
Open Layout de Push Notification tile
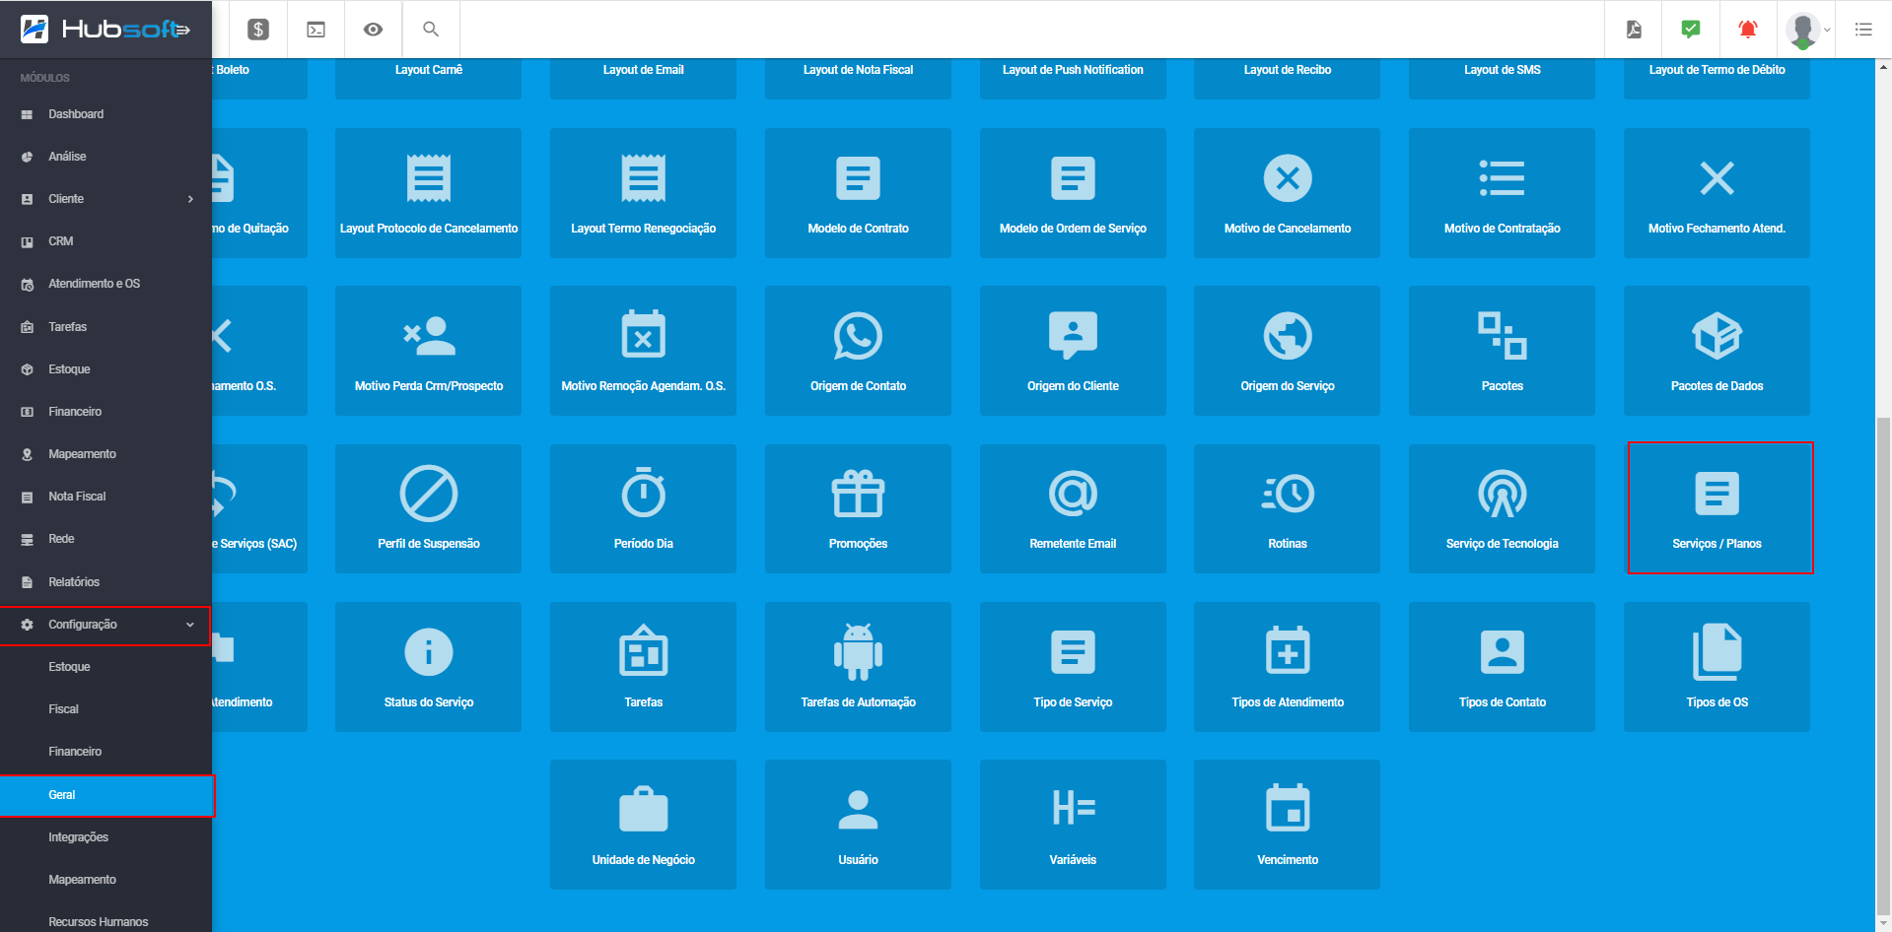coord(1073,79)
